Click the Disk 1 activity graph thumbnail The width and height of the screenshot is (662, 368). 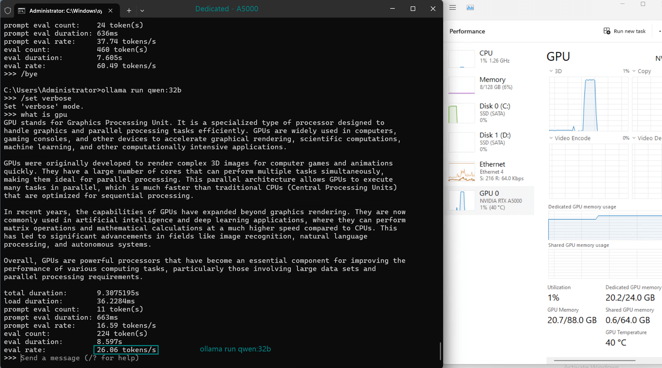click(x=462, y=142)
